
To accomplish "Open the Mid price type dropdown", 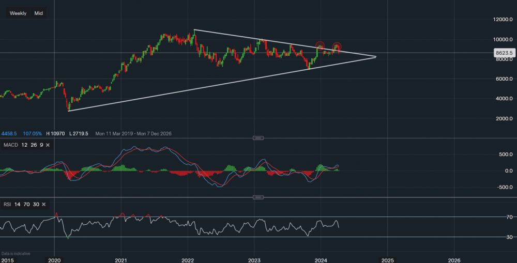I will 38,13.
